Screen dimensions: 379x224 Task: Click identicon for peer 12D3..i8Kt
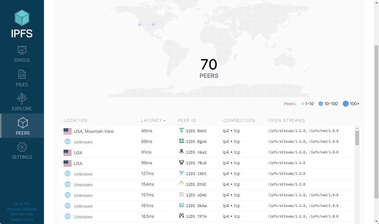click(181, 173)
